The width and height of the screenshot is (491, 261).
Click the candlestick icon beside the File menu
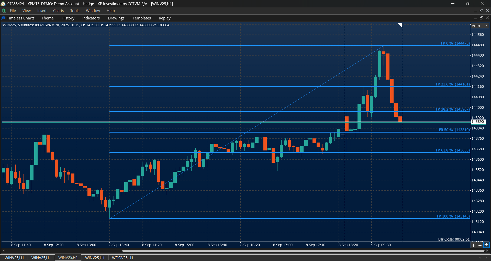(4, 10)
